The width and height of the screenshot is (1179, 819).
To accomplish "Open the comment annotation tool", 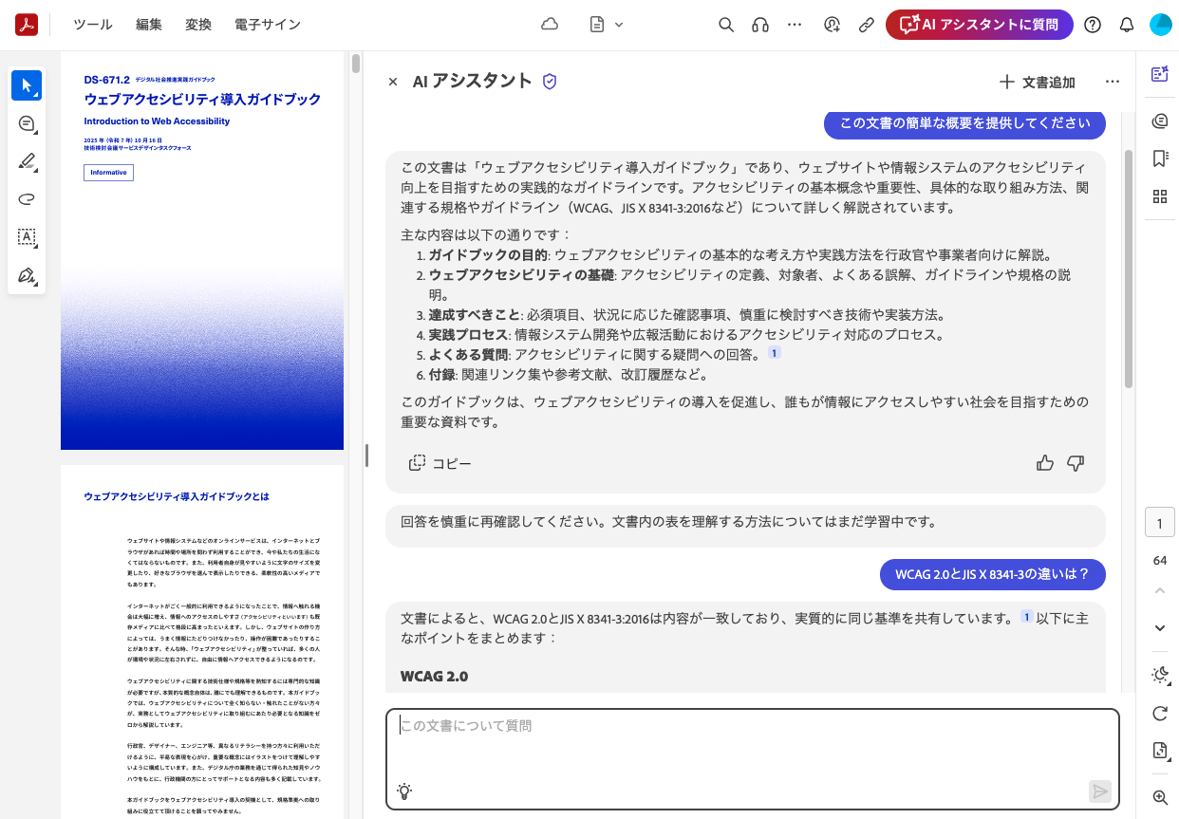I will [27, 123].
